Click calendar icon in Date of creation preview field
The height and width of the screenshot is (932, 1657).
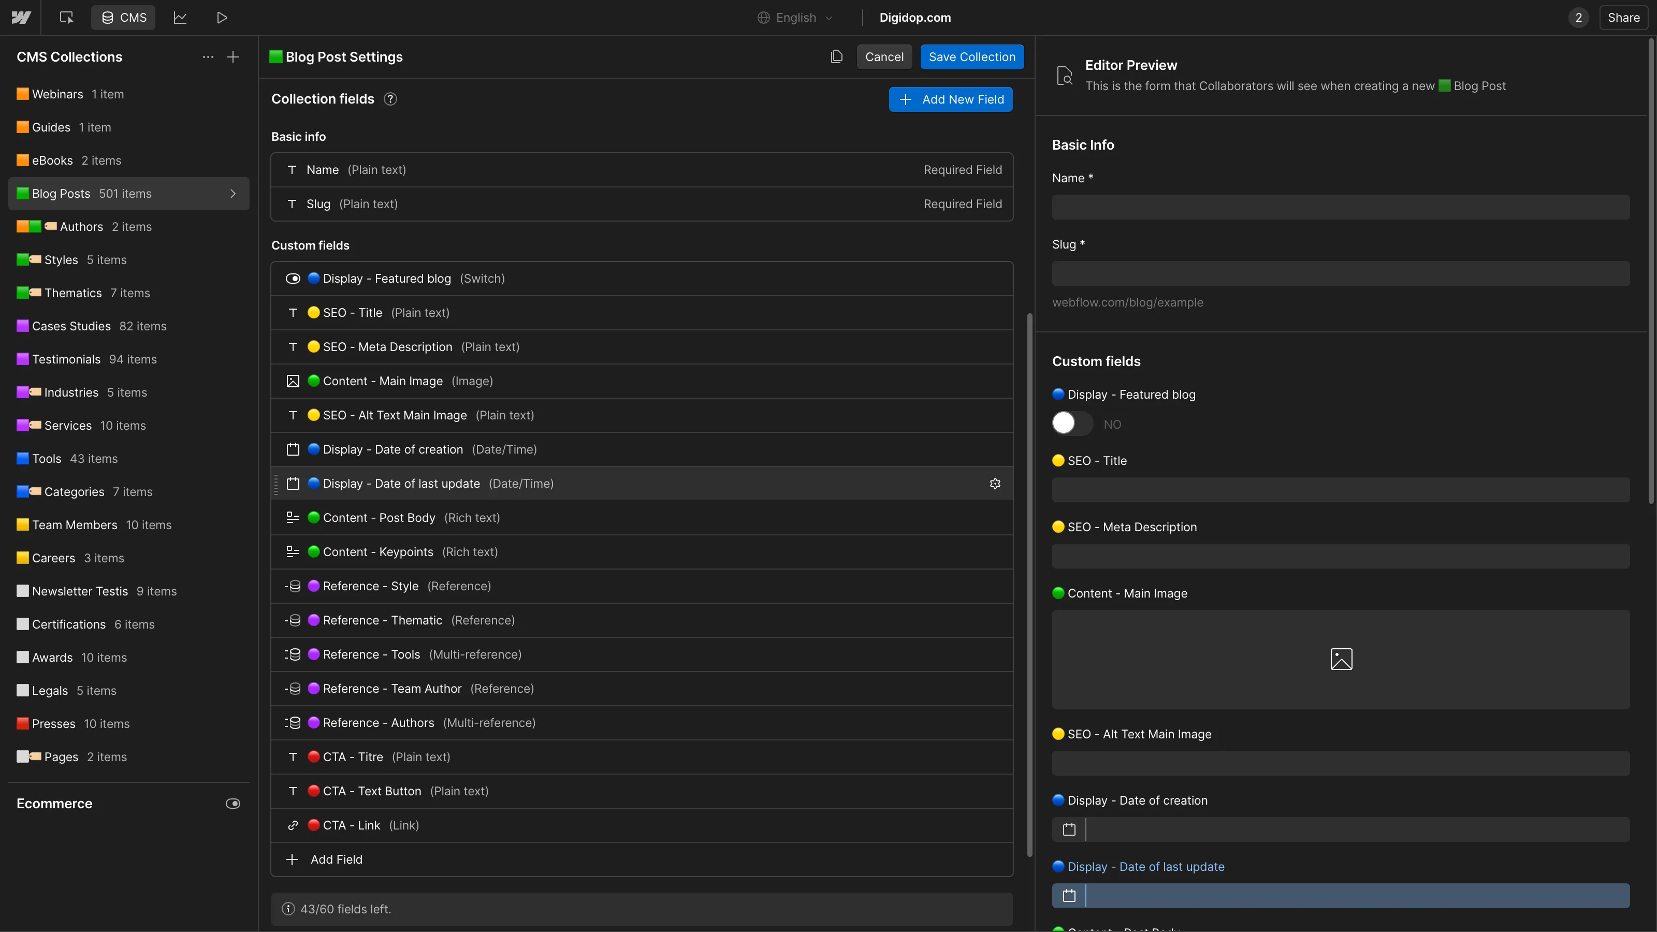pos(1069,829)
